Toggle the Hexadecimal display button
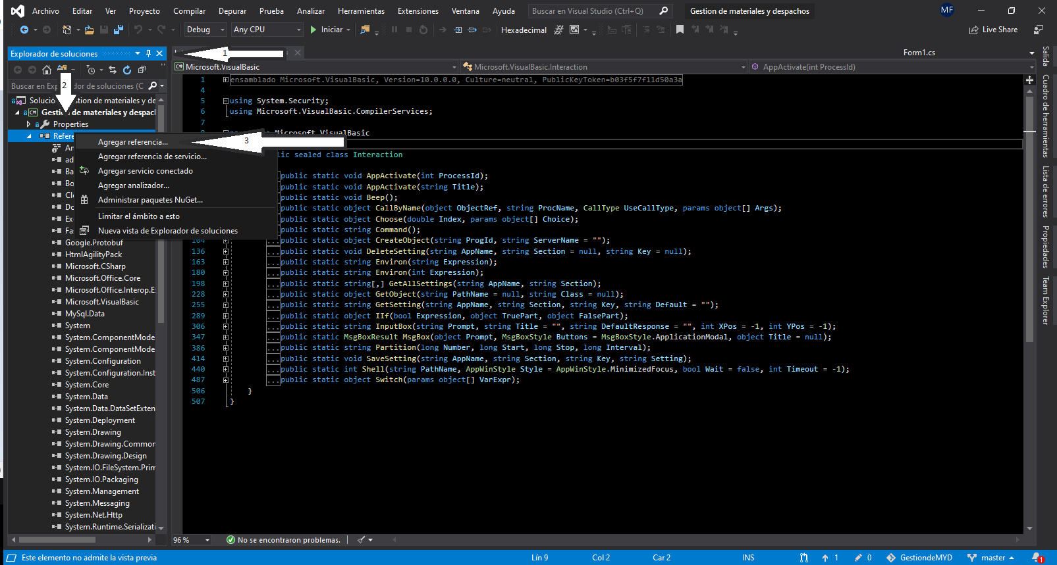Viewport: 1057px width, 565px height. pos(524,30)
